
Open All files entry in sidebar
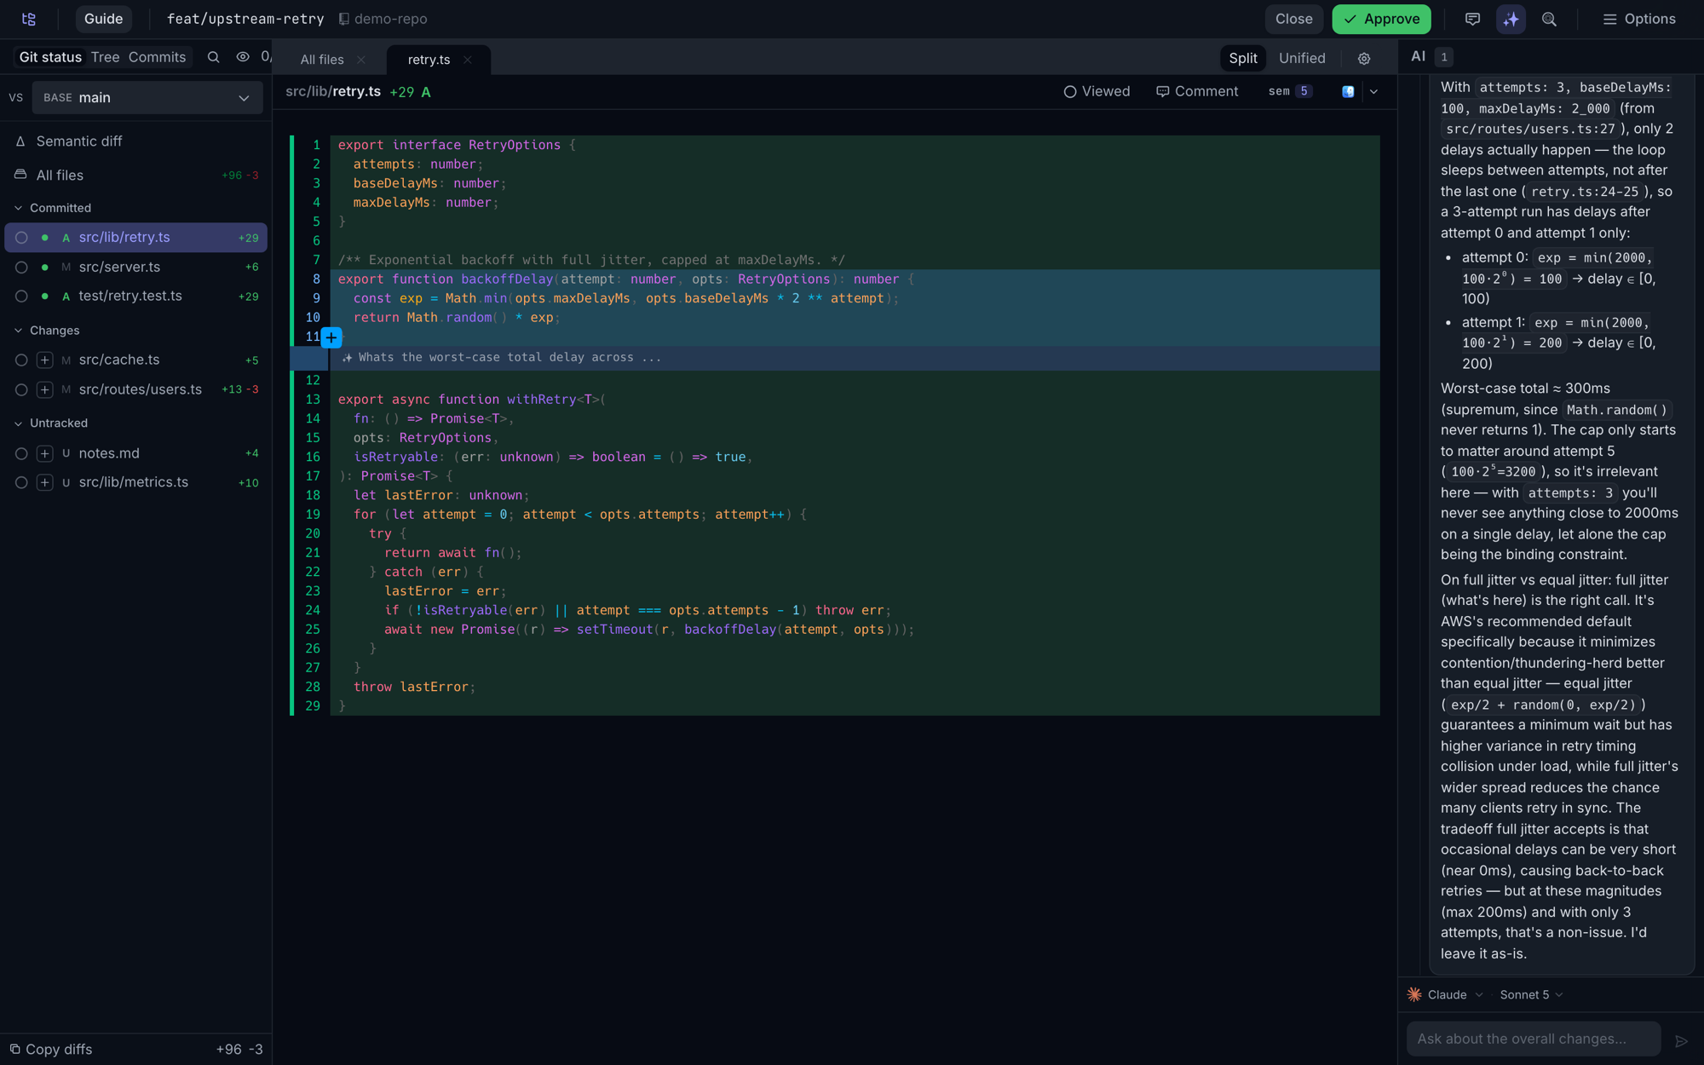pyautogui.click(x=136, y=175)
